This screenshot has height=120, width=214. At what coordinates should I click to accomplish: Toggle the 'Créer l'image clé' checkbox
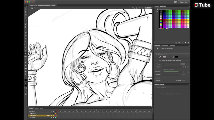tap(156, 87)
